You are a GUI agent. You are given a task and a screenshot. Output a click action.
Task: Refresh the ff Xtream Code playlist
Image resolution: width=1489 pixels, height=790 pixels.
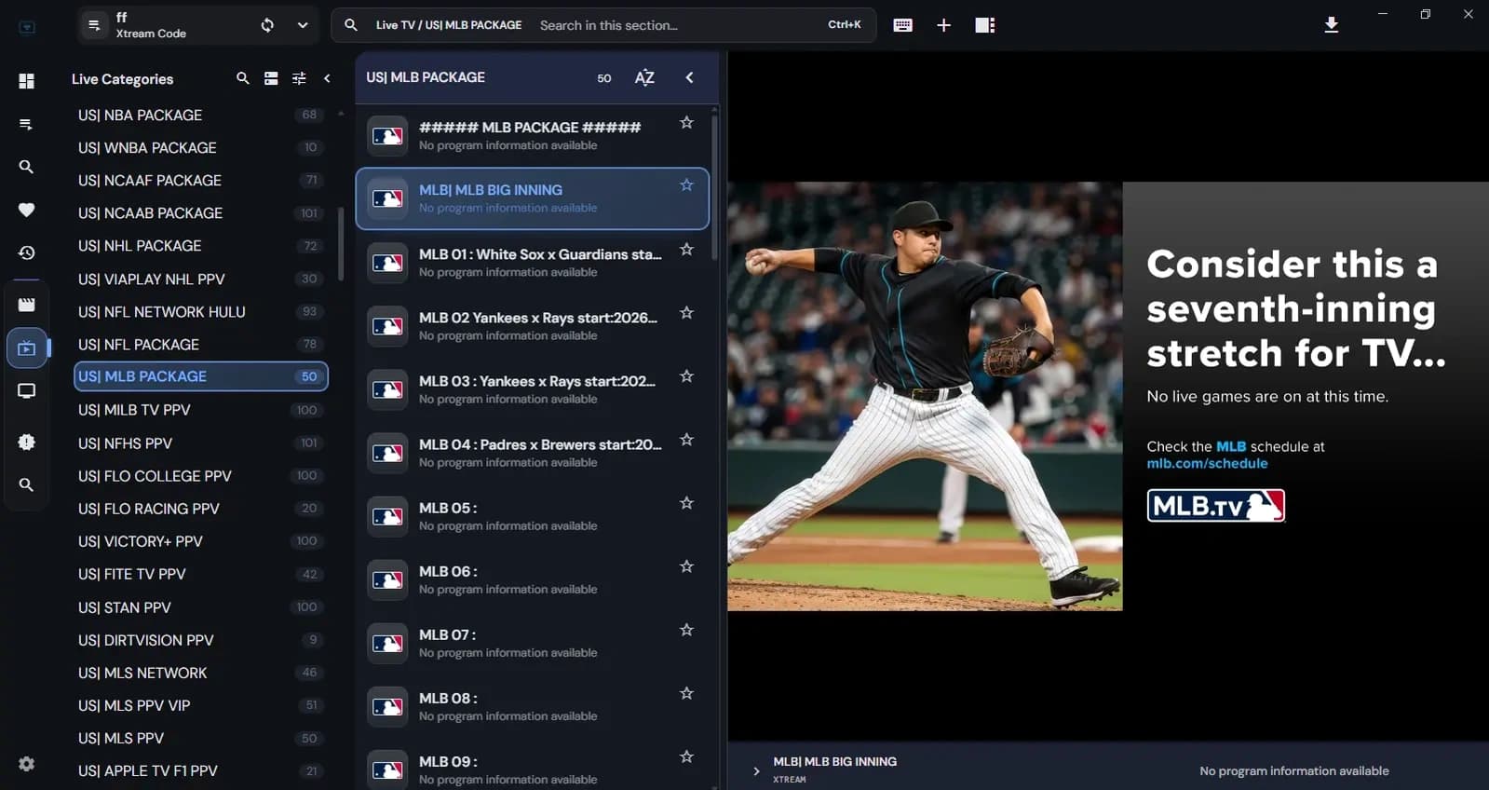(x=267, y=25)
